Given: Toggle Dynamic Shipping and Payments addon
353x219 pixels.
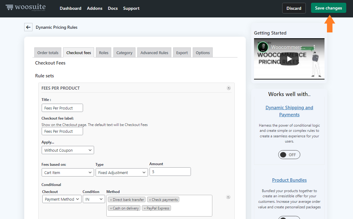Looking at the screenshot, I should [289, 155].
